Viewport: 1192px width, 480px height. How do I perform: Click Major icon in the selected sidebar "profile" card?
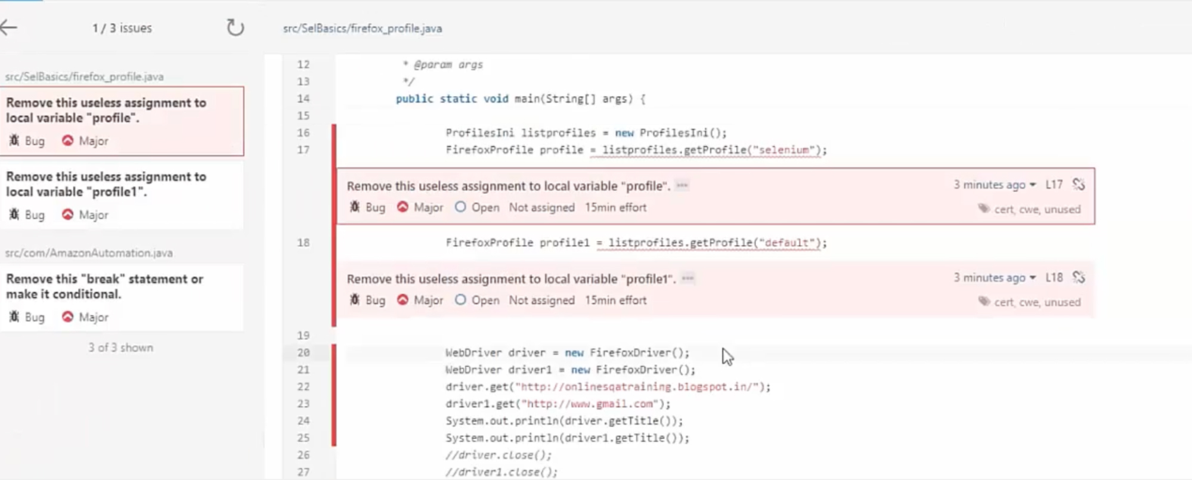67,141
